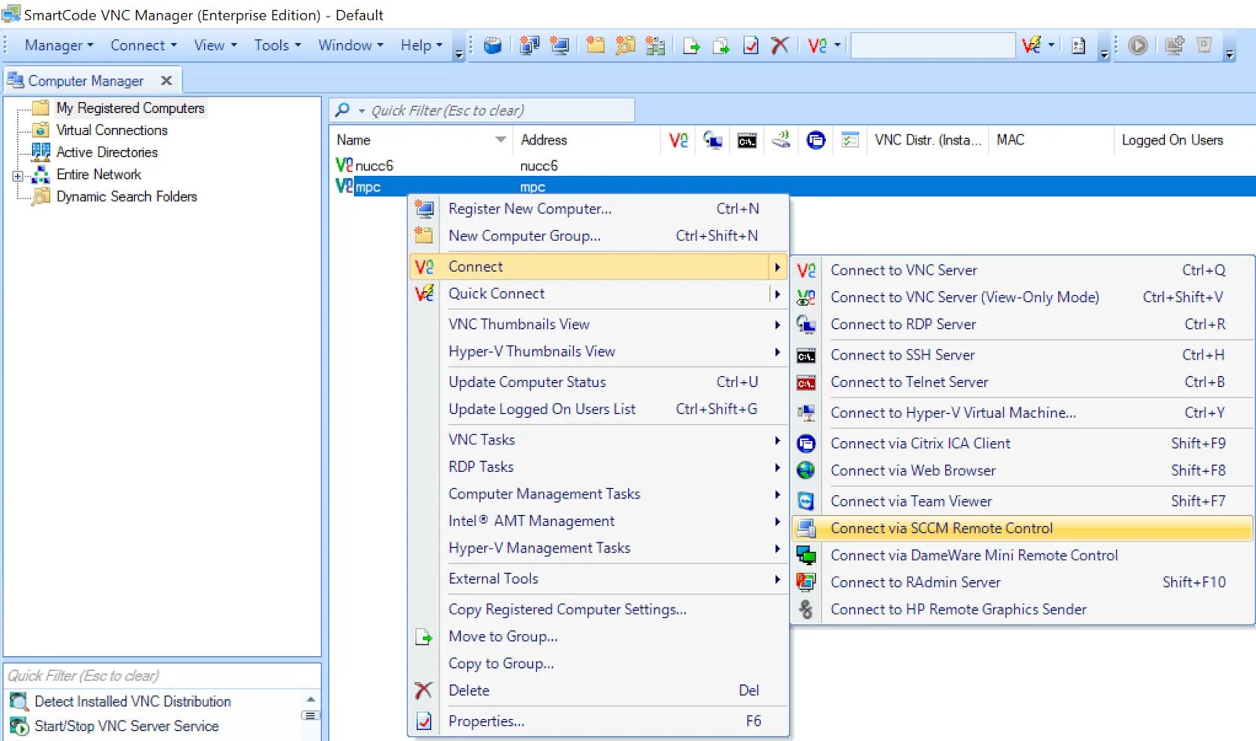This screenshot has height=741, width=1256.
Task: Select Update Logged On Users List
Action: point(598,409)
